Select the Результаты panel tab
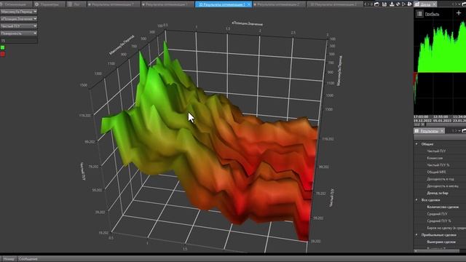Screen dimensions: 466x262 pos(429,131)
